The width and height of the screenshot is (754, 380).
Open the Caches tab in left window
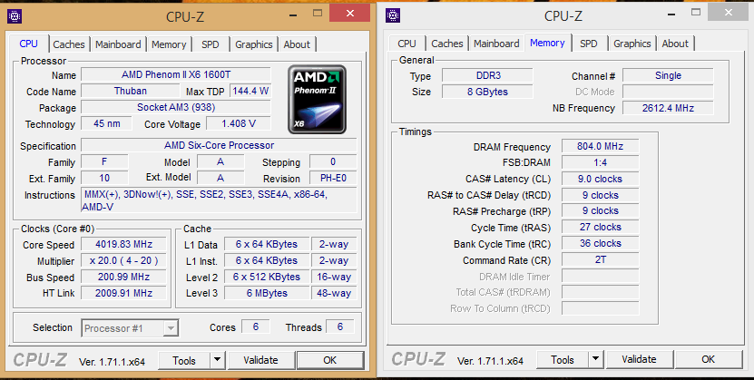pyautogui.click(x=69, y=44)
